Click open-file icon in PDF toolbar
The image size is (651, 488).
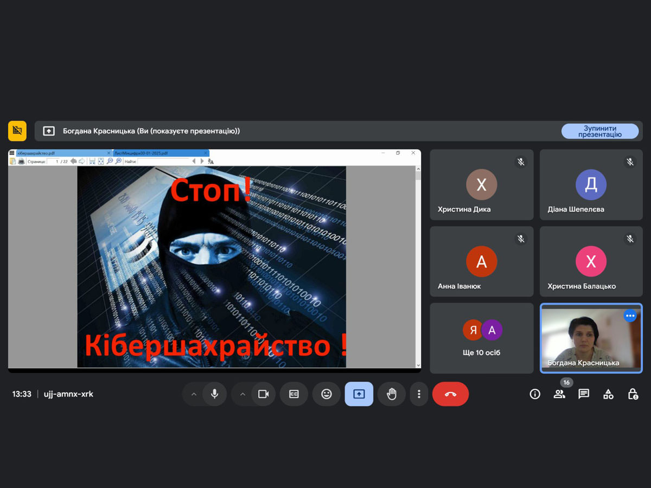pyautogui.click(x=12, y=161)
